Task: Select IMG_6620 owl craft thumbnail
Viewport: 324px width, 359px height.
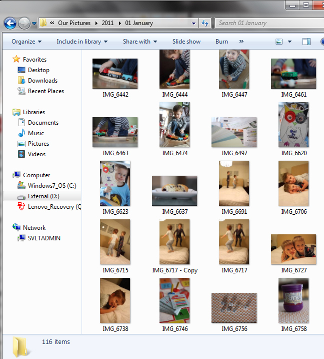Action: tap(293, 125)
